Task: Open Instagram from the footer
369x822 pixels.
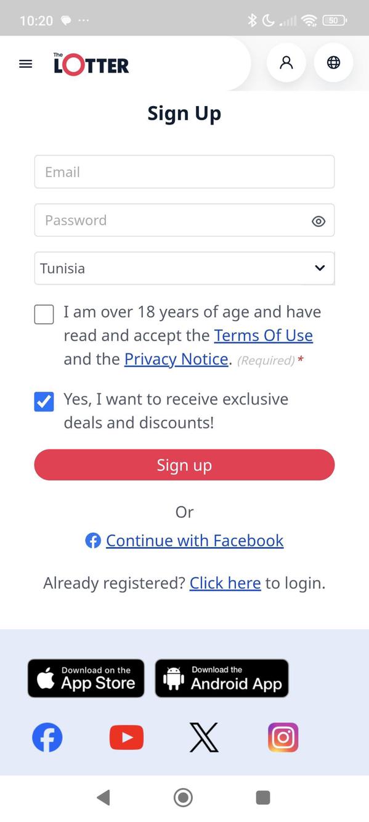Action: [x=283, y=737]
